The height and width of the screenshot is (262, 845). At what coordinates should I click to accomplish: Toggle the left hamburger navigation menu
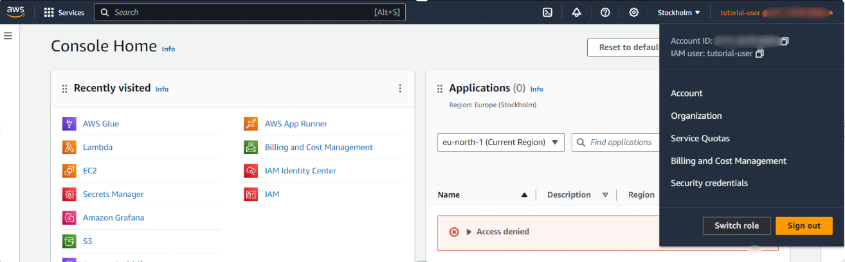[x=8, y=36]
